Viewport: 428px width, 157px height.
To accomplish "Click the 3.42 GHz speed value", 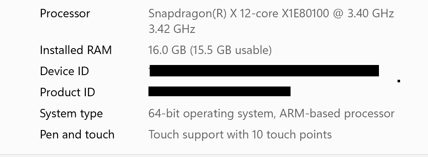I will point(172,29).
